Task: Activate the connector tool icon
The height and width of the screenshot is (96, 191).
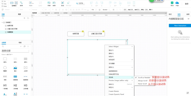Action: tap(21, 3)
